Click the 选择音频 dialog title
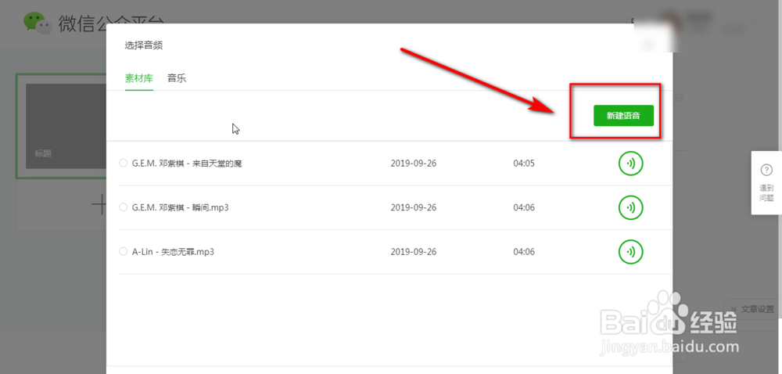Image resolution: width=782 pixels, height=374 pixels. [144, 45]
